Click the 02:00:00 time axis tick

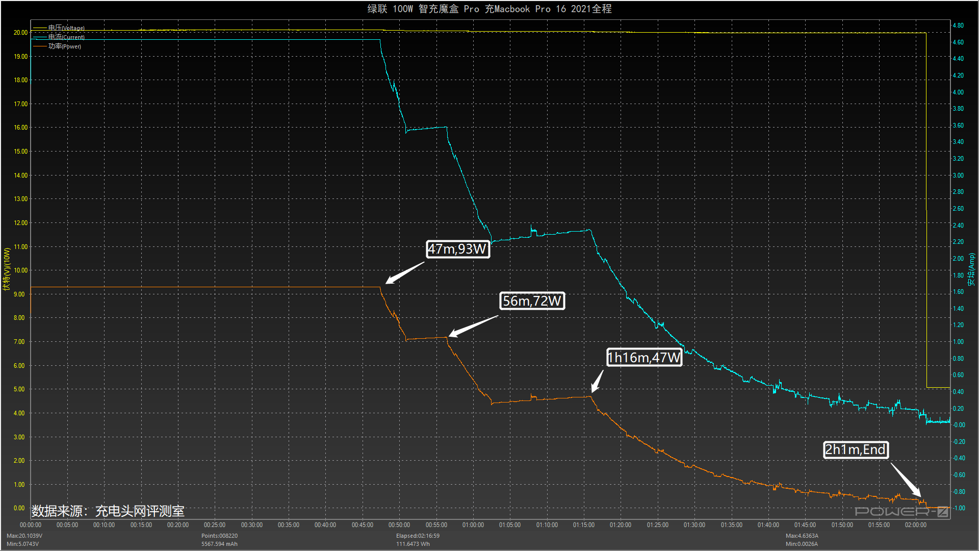(x=915, y=525)
